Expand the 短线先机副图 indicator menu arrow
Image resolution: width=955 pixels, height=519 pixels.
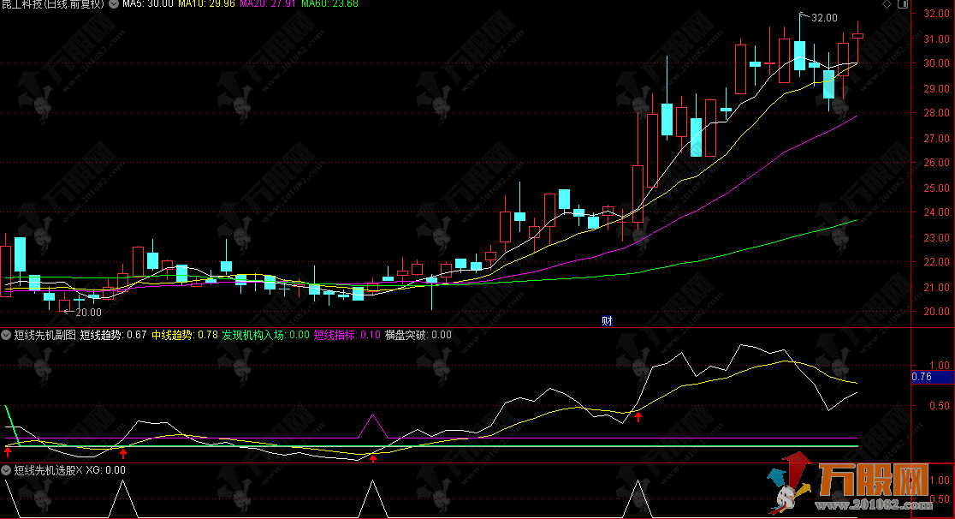(x=7, y=335)
